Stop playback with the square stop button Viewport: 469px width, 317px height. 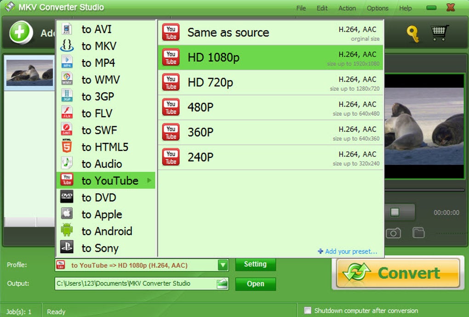[395, 212]
